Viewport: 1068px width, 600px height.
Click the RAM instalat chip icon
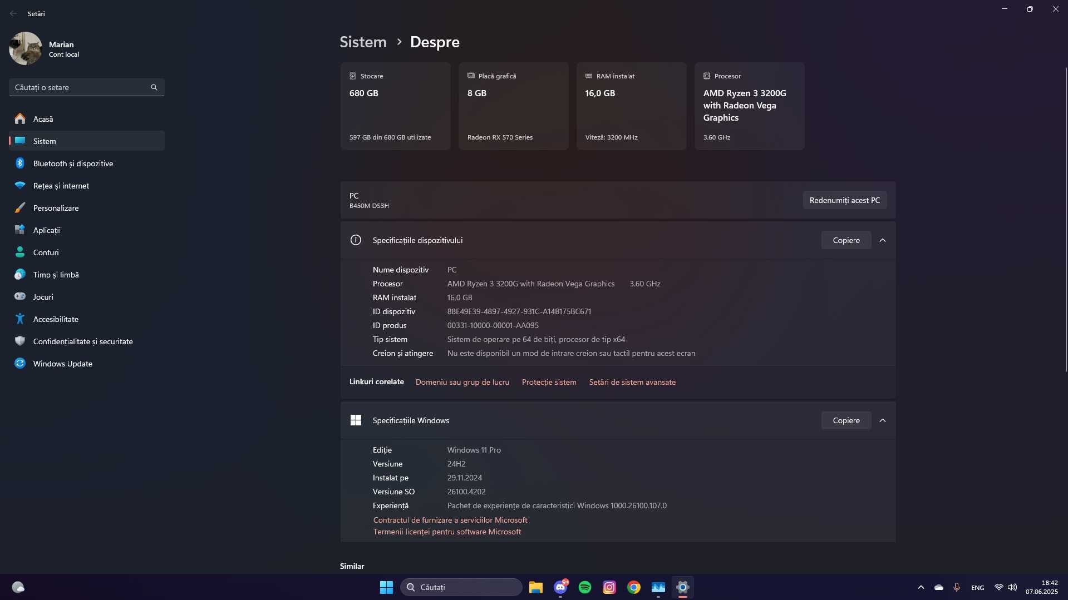click(589, 76)
